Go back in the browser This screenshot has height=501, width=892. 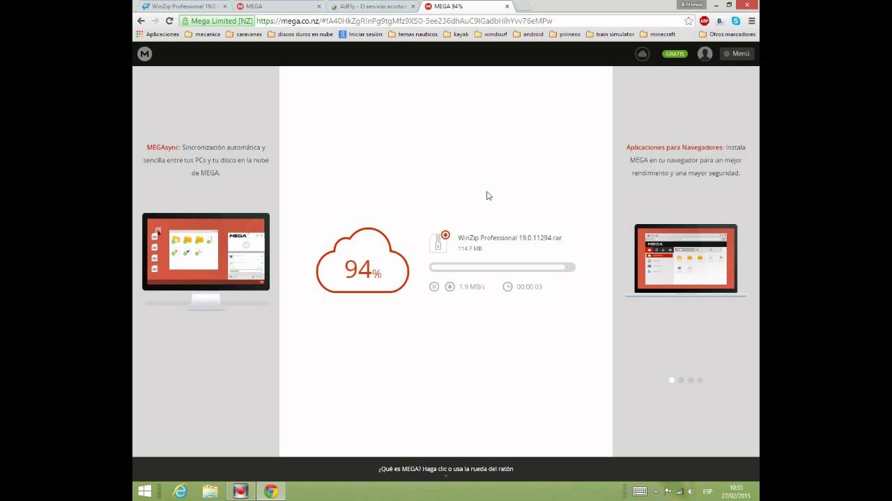pyautogui.click(x=141, y=21)
